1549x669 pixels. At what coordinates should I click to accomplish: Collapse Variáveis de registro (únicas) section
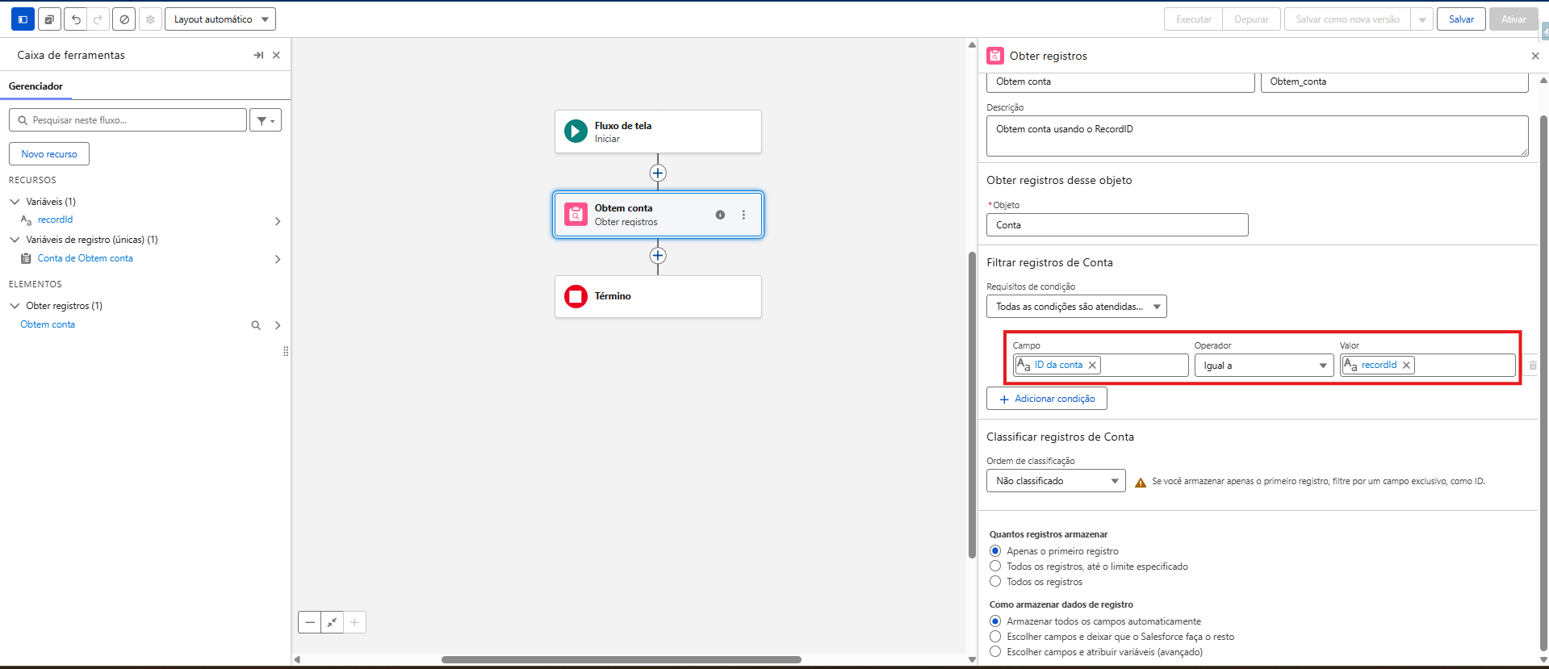(x=15, y=240)
